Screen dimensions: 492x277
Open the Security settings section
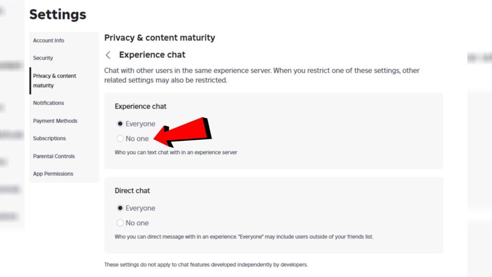tap(43, 58)
